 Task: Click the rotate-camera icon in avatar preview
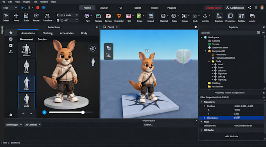point(93,48)
